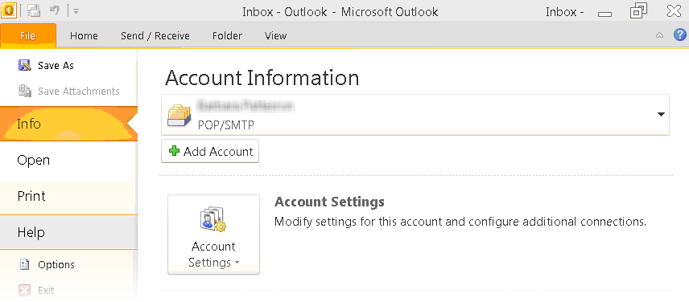Show the Help section
This screenshot has height=302, width=689.
[68, 232]
